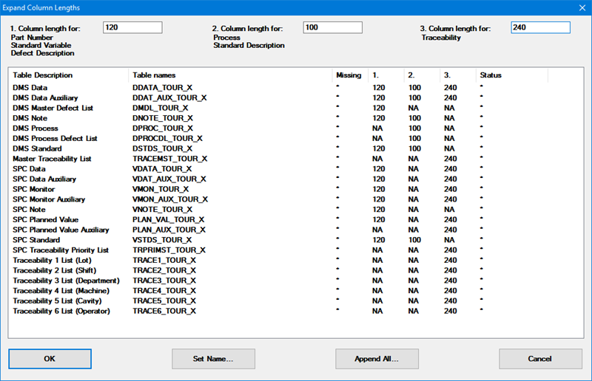Select the SPC Traceability Priority List row
The width and height of the screenshot is (592, 381).
(61, 250)
